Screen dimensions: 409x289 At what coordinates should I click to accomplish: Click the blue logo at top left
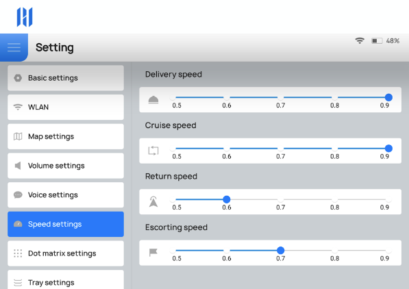tap(25, 17)
